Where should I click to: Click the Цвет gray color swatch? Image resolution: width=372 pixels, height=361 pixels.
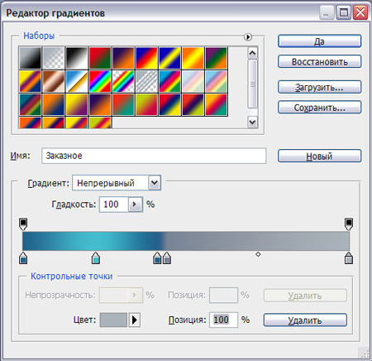pos(113,320)
